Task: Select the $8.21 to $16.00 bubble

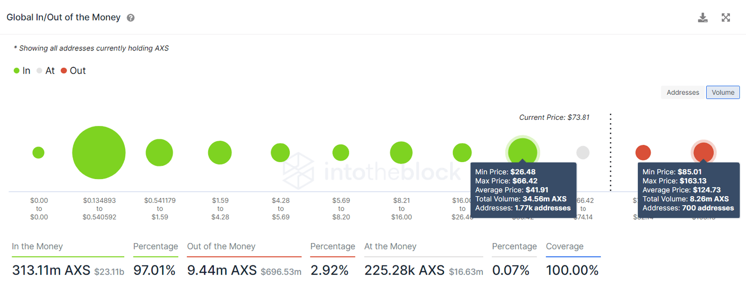Action: [x=401, y=153]
